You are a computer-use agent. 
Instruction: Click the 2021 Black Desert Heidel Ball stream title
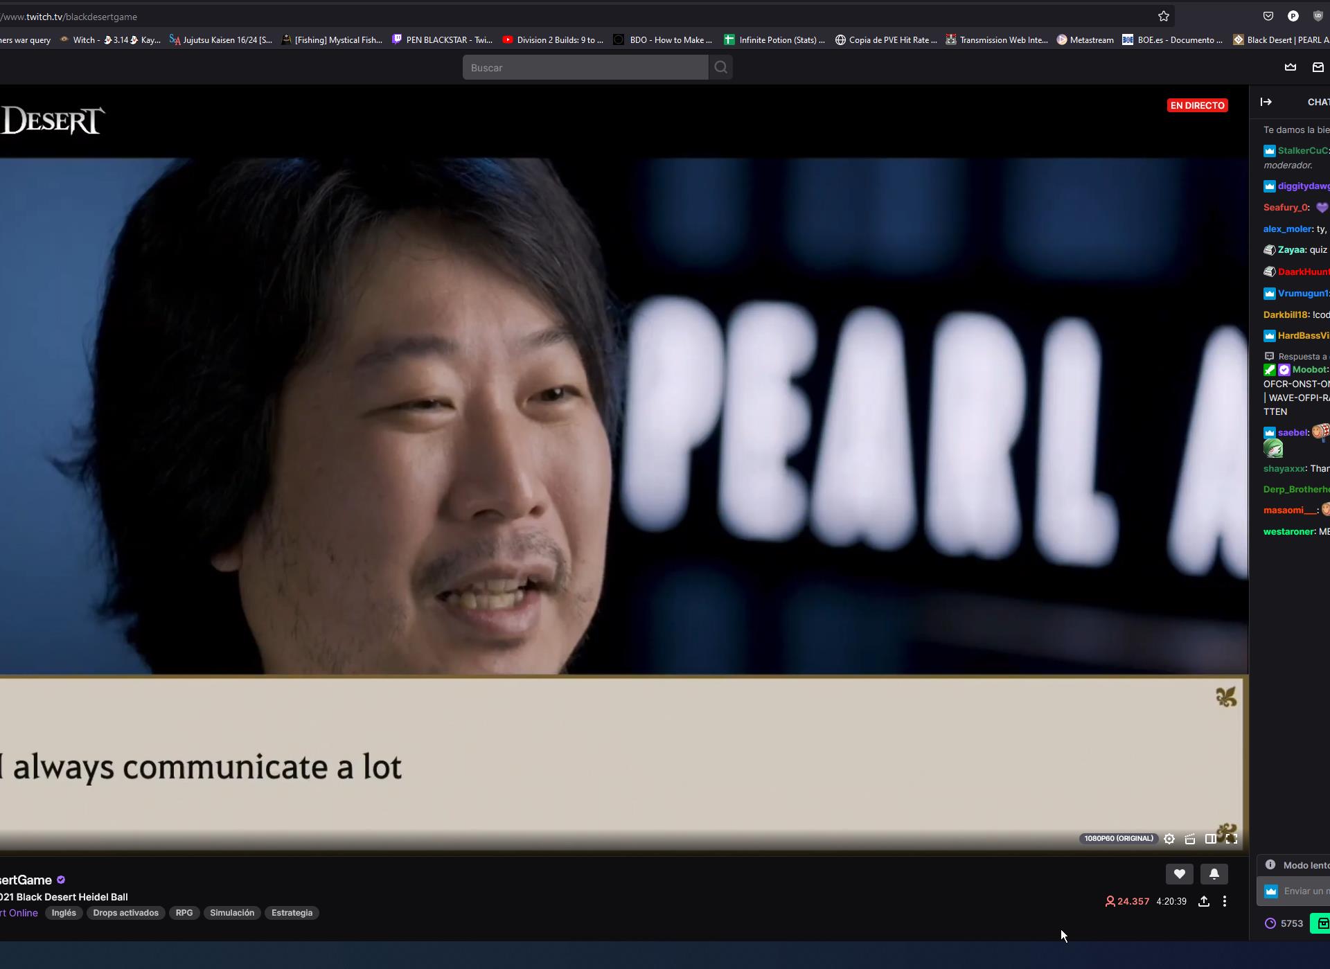[x=64, y=897]
